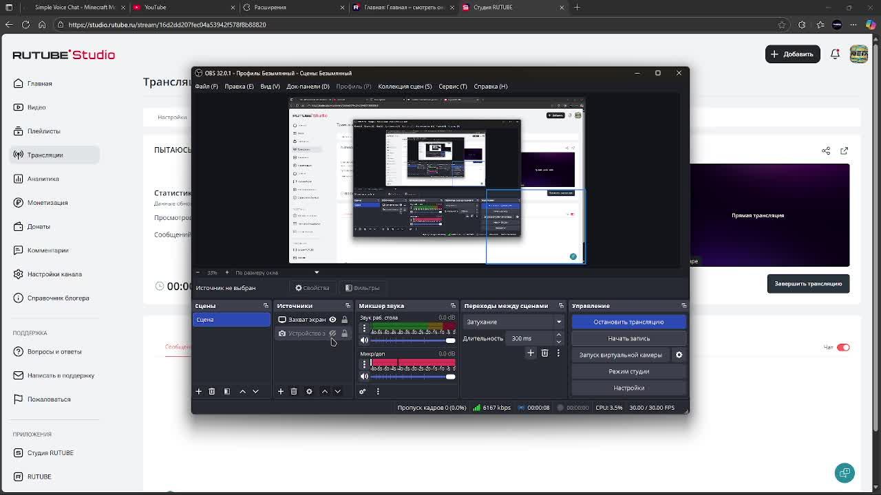Toggle lock on Захват экрана source

coord(345,320)
